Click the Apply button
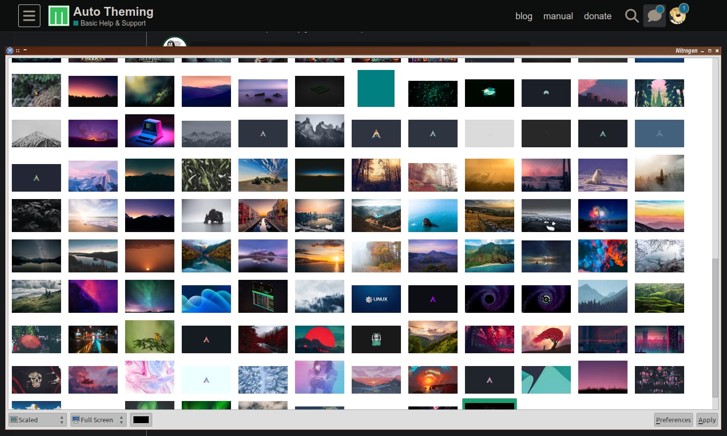The image size is (727, 436). [x=707, y=420]
